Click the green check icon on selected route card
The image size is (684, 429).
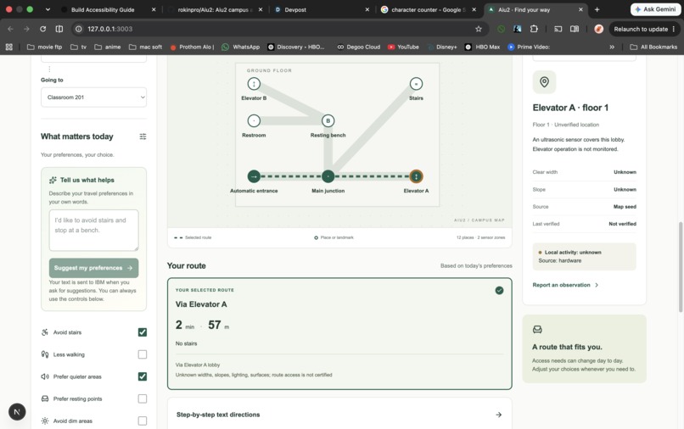click(x=499, y=290)
